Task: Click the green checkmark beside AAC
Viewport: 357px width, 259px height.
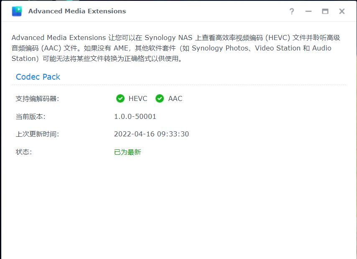Action: (160, 98)
